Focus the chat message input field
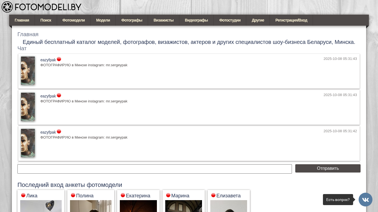This screenshot has width=378, height=212. tap(155, 169)
